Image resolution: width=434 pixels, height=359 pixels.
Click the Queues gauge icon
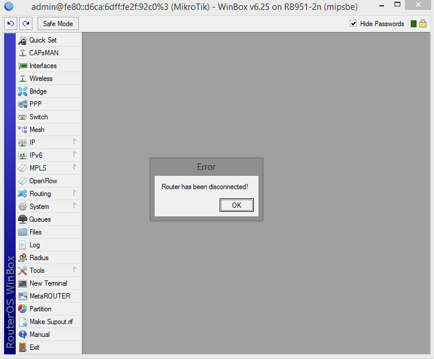click(x=23, y=219)
